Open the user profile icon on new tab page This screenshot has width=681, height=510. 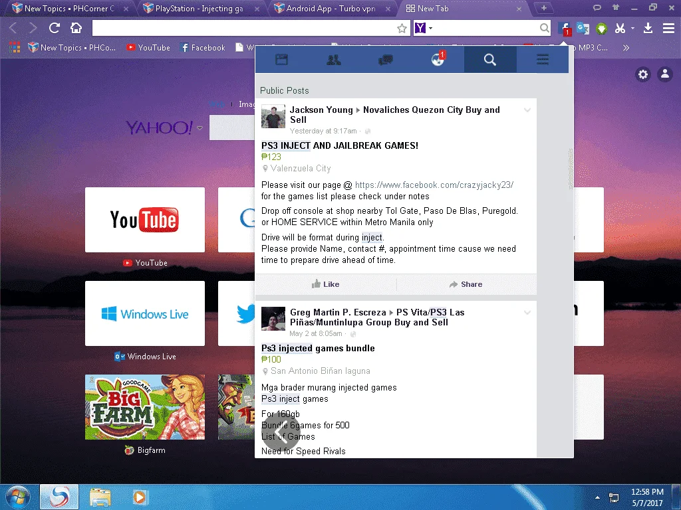[665, 74]
